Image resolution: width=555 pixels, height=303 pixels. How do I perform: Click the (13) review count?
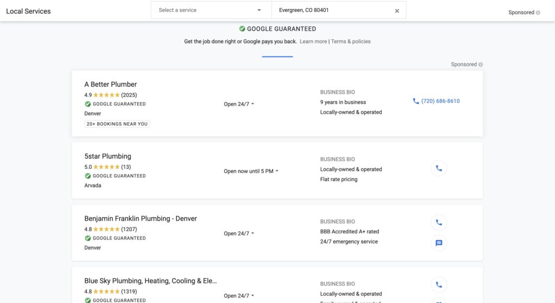click(126, 167)
